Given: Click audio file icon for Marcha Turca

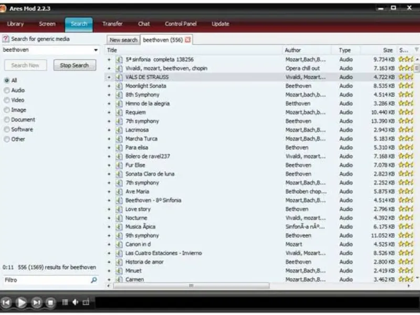Looking at the screenshot, I should [x=119, y=139].
